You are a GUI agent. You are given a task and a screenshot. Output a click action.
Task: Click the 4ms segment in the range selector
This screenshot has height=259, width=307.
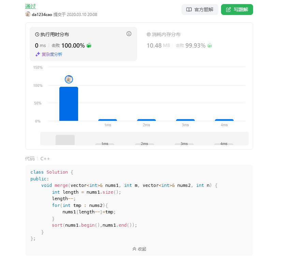(x=224, y=144)
